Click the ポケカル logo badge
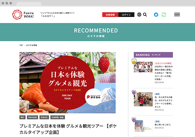 click(x=94, y=97)
